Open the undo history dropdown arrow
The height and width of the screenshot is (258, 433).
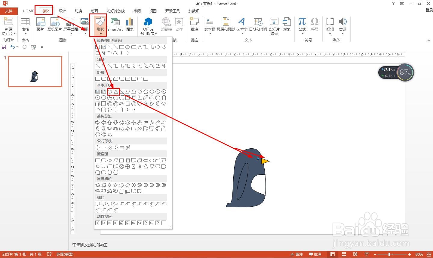pyautogui.click(x=17, y=47)
